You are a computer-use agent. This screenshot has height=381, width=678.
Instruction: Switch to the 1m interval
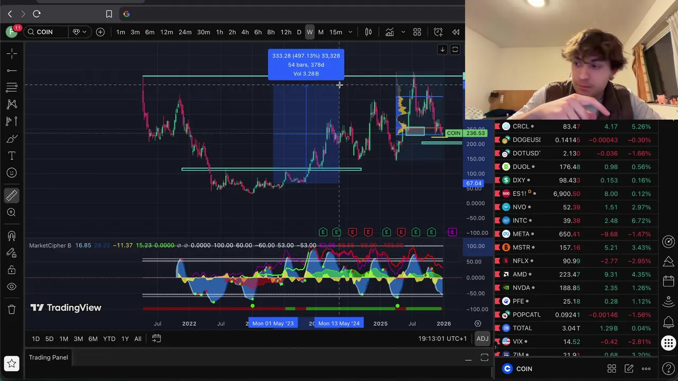(x=121, y=32)
